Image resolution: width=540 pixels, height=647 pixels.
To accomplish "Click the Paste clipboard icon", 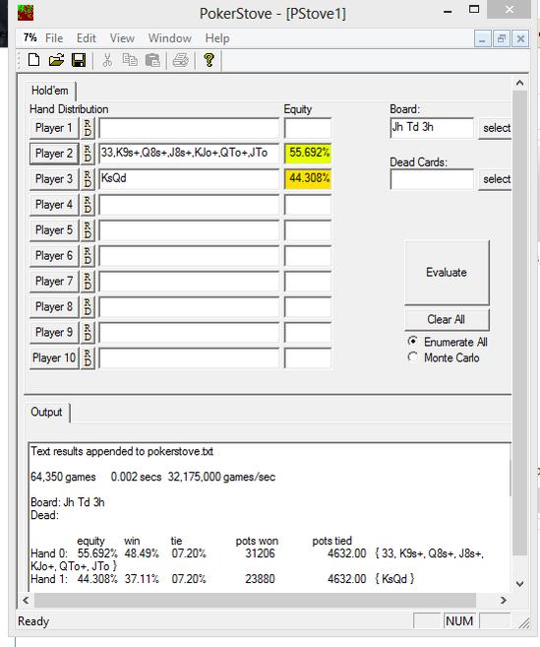I will [152, 60].
